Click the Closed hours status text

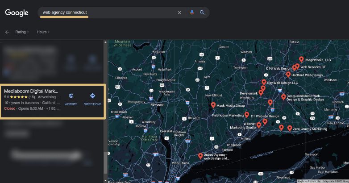coord(9,108)
